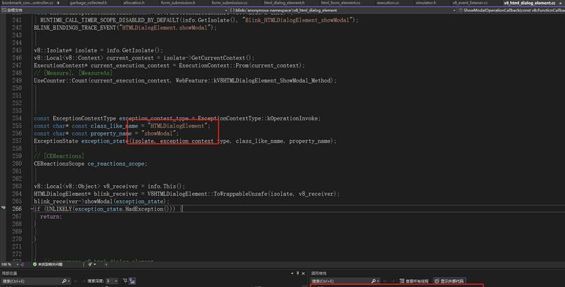The width and height of the screenshot is (565, 287).
Task: Click BLINK_BINDINGS_TRACE_EVENT on line 242
Action: tap(75, 28)
